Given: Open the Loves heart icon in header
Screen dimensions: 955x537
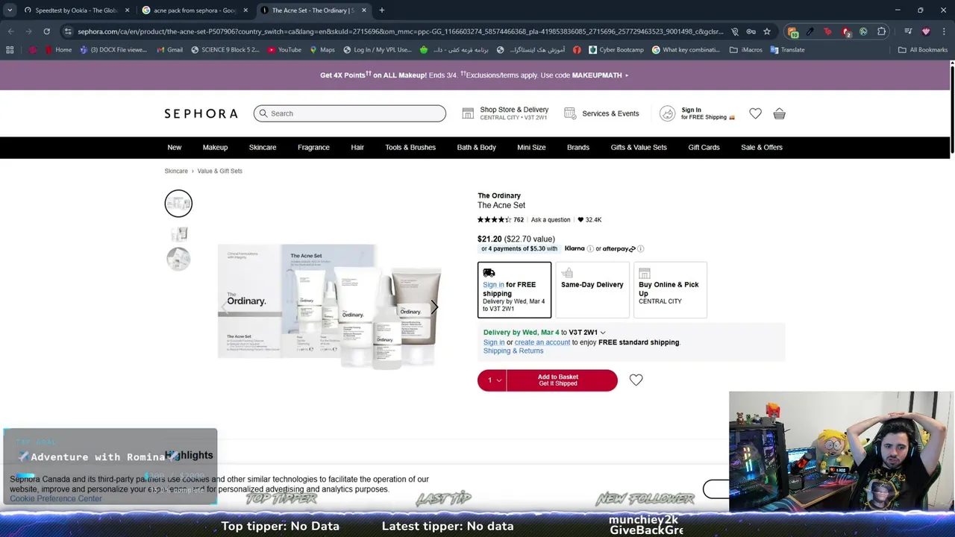Looking at the screenshot, I should coord(755,113).
